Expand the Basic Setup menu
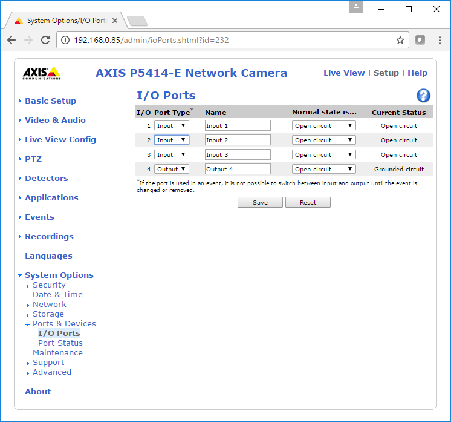The height and width of the screenshot is (422, 451). (50, 101)
